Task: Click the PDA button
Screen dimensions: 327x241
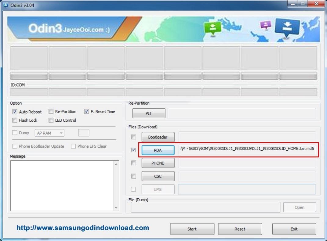Action: coord(158,150)
